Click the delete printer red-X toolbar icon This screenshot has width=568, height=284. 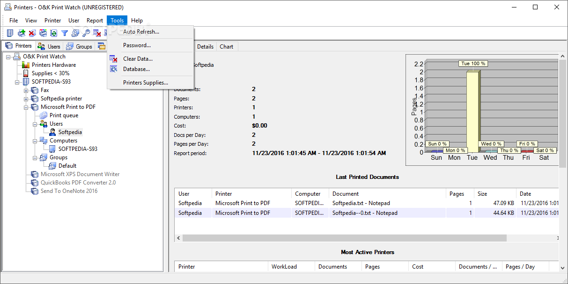[32, 33]
